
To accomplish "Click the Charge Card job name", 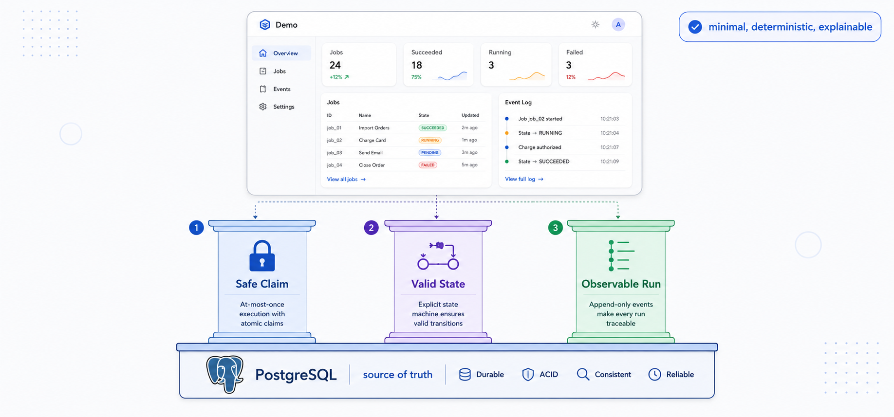I will point(372,140).
